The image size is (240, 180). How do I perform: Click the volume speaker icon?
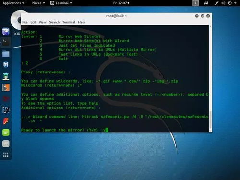click(223, 3)
